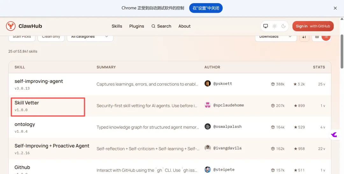Open the About nav item

click(x=184, y=26)
